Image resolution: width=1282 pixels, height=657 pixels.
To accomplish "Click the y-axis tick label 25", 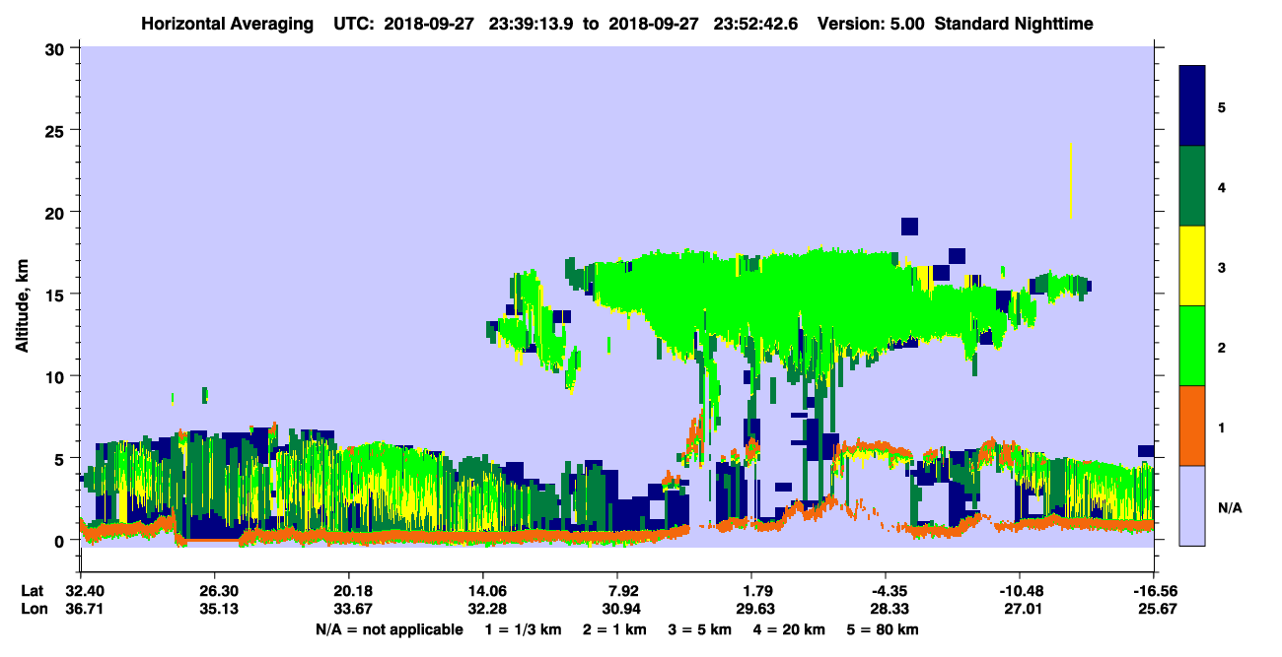I will (x=57, y=130).
